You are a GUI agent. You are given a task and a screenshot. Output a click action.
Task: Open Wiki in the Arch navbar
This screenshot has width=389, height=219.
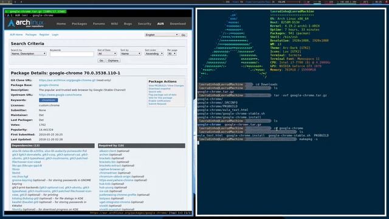click(114, 24)
